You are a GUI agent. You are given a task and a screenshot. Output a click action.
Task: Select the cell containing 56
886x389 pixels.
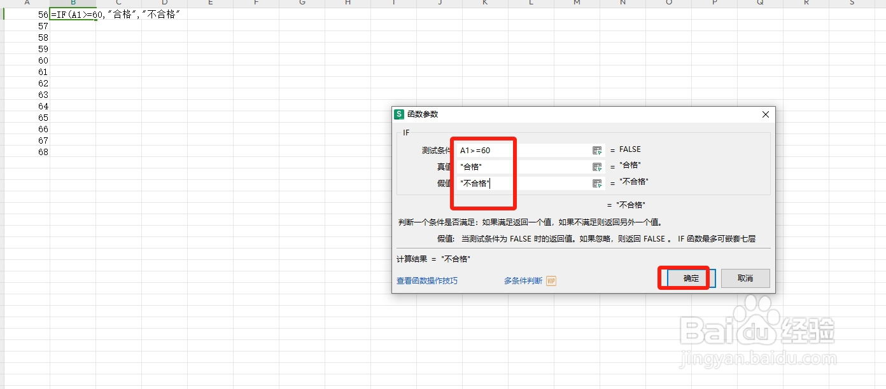tap(27, 14)
